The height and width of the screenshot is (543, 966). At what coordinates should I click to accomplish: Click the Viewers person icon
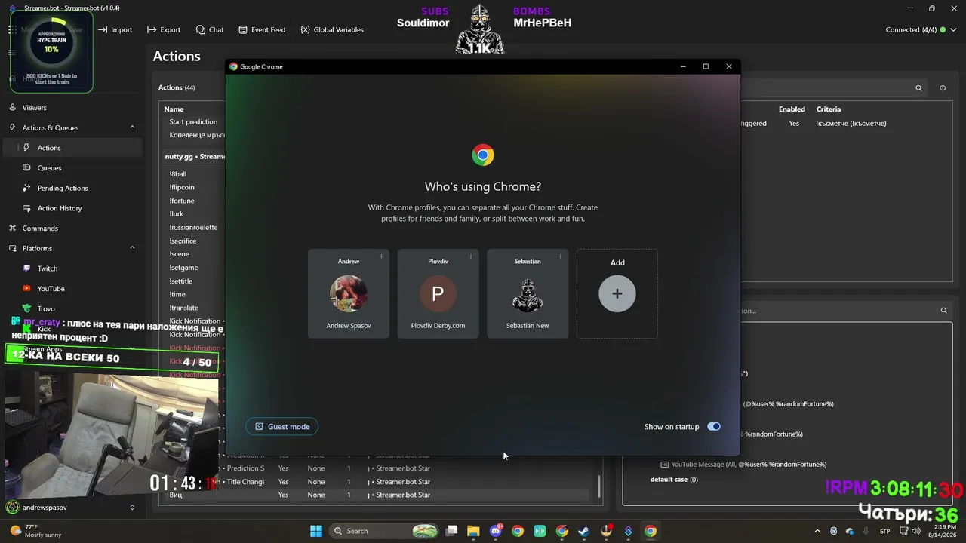(x=13, y=108)
